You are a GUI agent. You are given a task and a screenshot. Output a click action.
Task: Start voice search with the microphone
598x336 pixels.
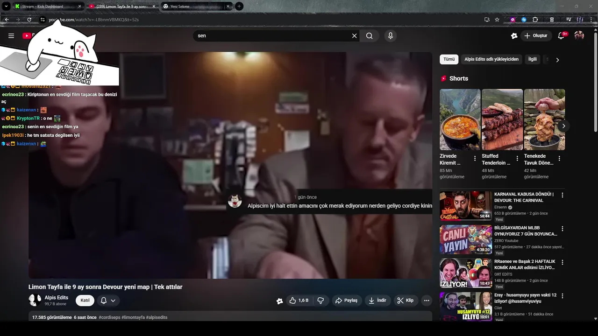coord(391,35)
